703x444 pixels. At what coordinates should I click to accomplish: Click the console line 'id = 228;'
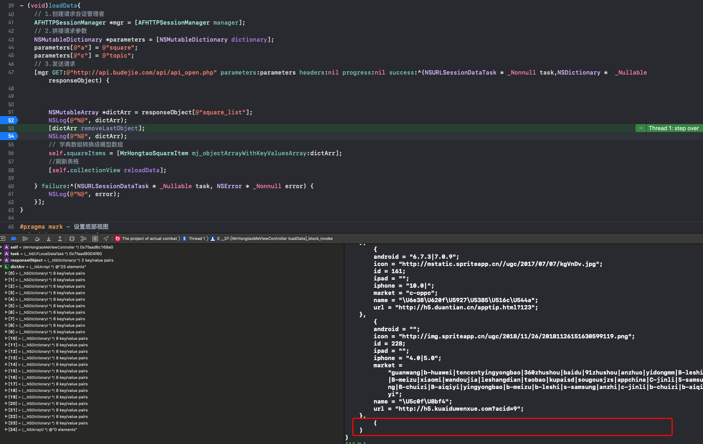click(x=389, y=343)
